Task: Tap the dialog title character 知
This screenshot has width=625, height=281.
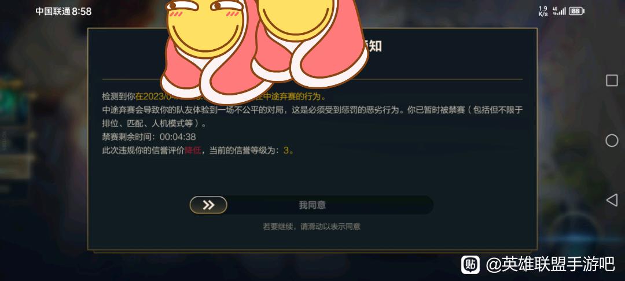Action: [x=374, y=46]
